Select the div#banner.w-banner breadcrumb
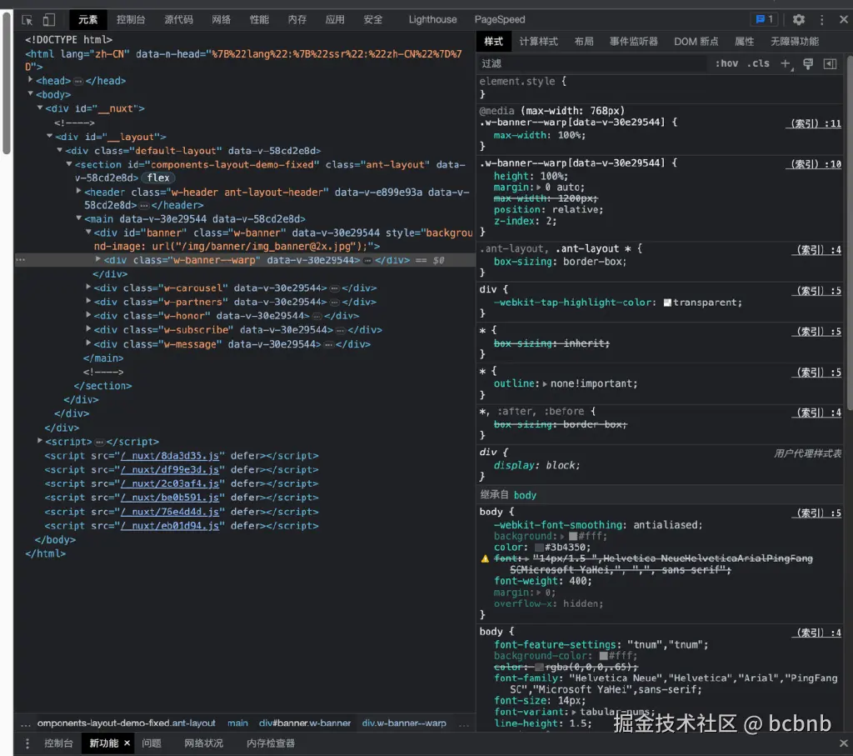The height and width of the screenshot is (756, 853). point(305,723)
